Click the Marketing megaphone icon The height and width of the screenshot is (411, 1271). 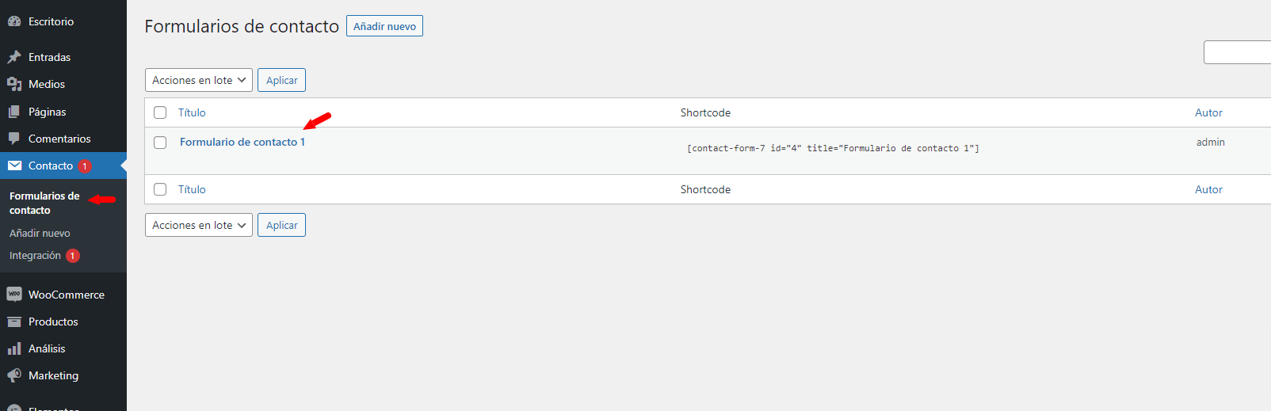(x=14, y=375)
